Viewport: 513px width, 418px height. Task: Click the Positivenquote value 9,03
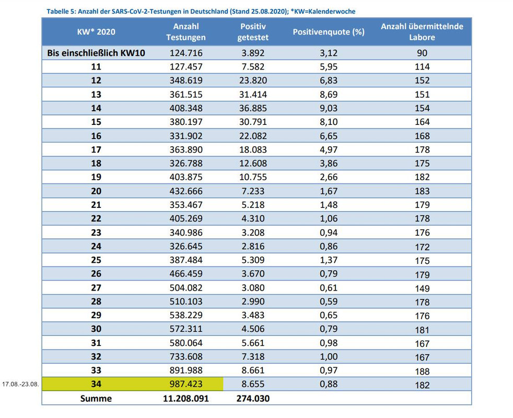[x=329, y=108]
